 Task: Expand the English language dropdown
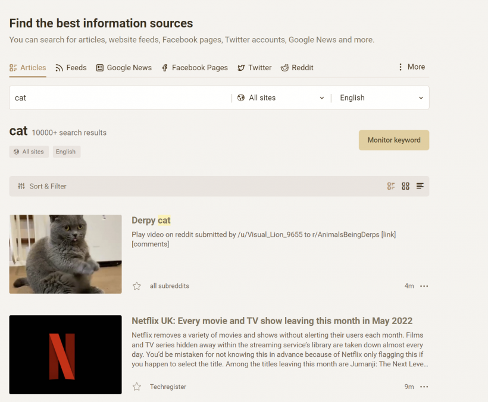(381, 98)
